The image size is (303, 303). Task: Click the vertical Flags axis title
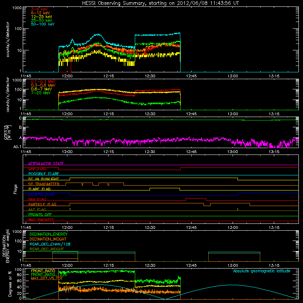point(16,189)
